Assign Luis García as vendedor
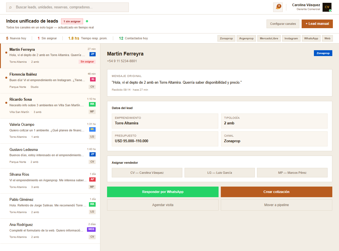 [219, 173]
